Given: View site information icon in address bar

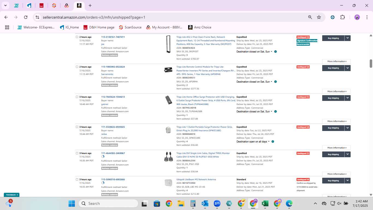Looking at the screenshot, I should 38,17.
